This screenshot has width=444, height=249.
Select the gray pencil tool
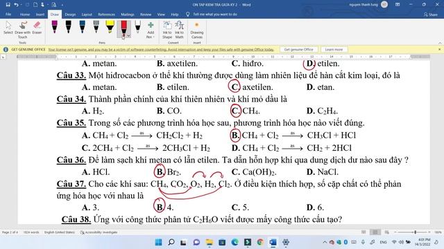click(x=96, y=27)
